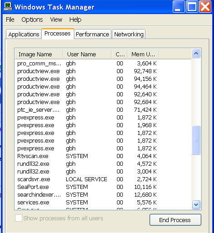Minimize the Task Manager window
Viewport: 214px width, 233px height.
click(179, 7)
